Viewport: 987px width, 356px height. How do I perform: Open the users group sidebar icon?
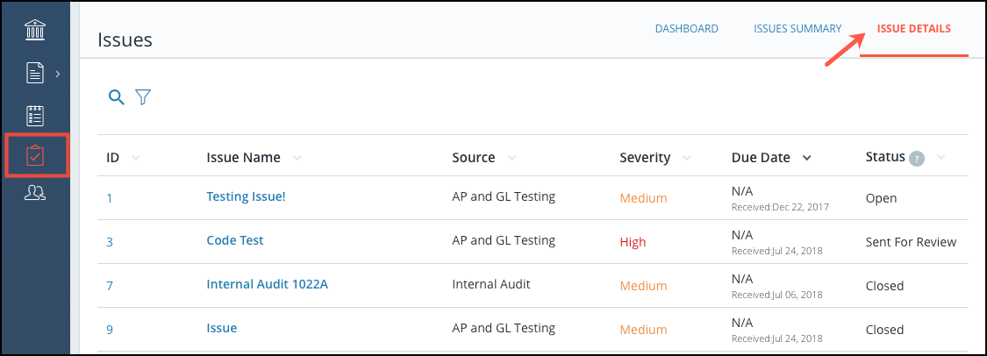[34, 193]
